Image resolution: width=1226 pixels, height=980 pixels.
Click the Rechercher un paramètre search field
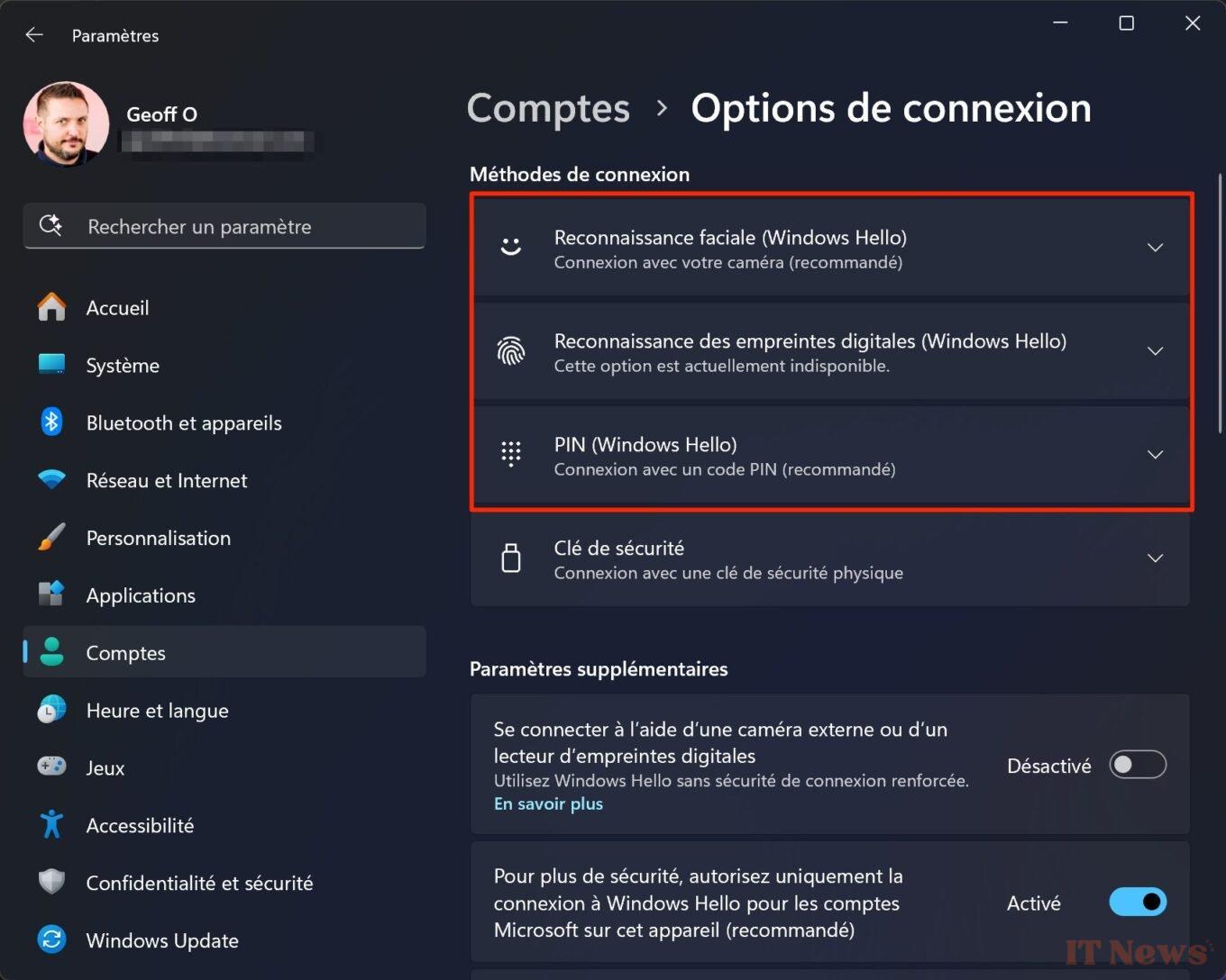pos(224,226)
